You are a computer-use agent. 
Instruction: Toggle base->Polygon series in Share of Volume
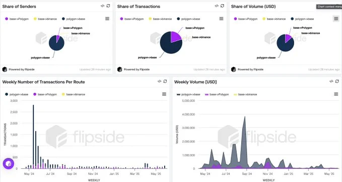(x=246, y=19)
